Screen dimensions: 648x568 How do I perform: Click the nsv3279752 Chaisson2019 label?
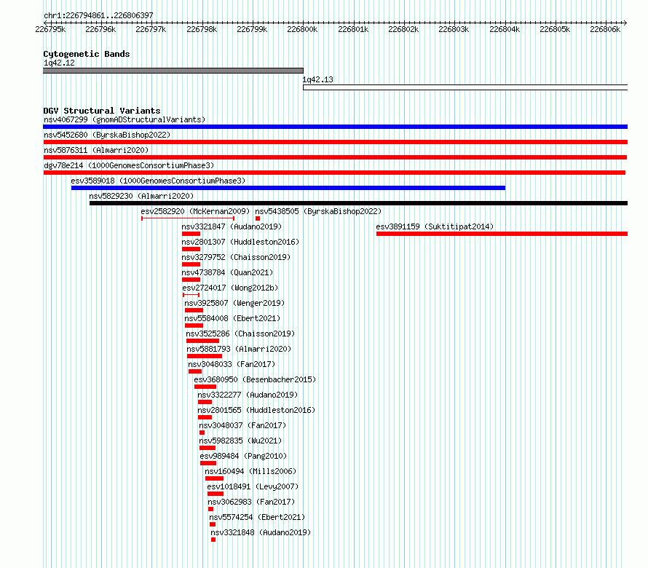tap(236, 257)
